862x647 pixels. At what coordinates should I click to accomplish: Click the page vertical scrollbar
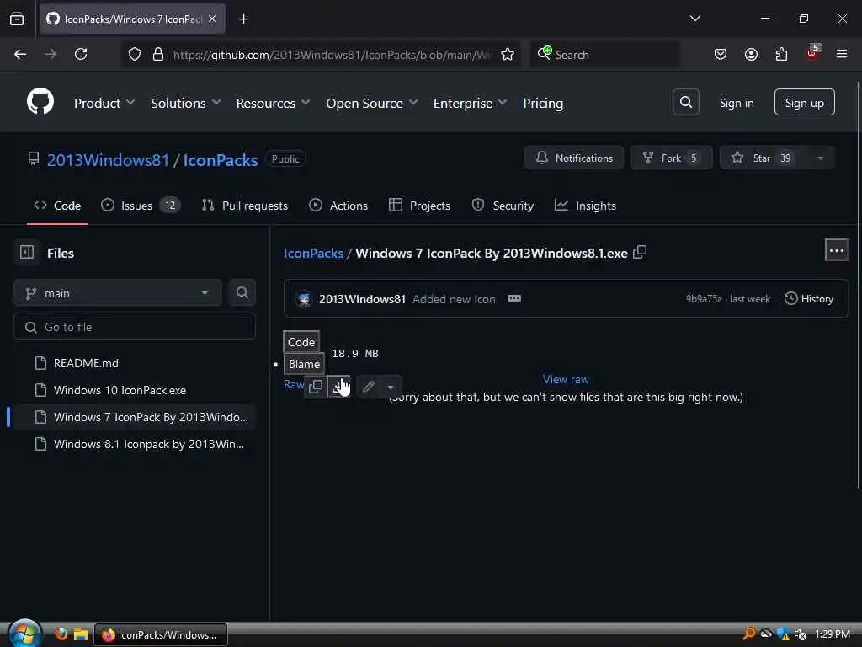pyautogui.click(x=858, y=284)
